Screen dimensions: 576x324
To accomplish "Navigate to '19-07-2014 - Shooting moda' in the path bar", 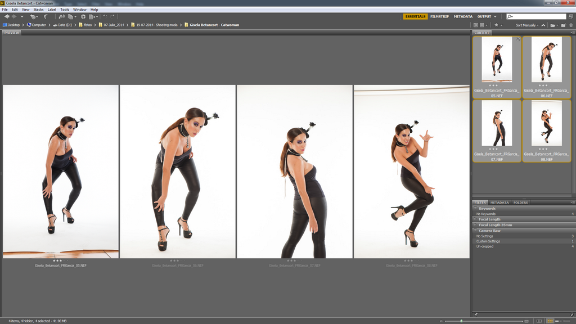I will (x=157, y=25).
